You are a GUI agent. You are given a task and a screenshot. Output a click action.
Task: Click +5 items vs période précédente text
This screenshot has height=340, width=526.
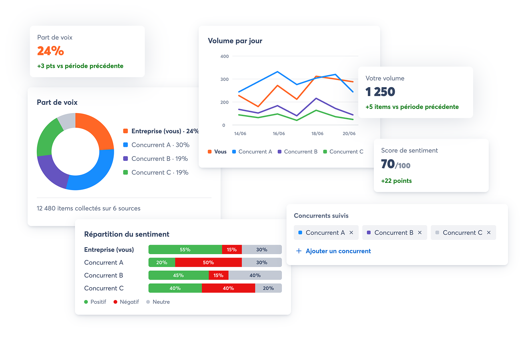tap(412, 107)
